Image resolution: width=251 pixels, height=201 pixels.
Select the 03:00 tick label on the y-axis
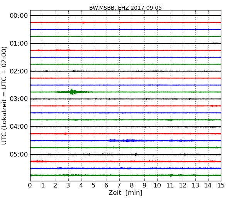point(19,99)
